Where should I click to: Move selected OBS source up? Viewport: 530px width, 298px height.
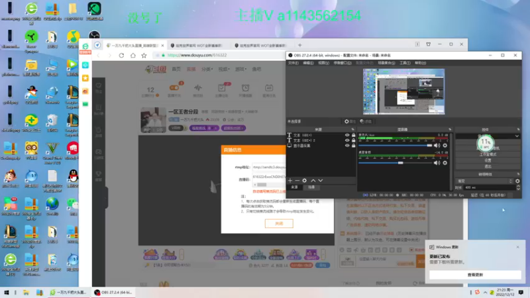click(313, 180)
